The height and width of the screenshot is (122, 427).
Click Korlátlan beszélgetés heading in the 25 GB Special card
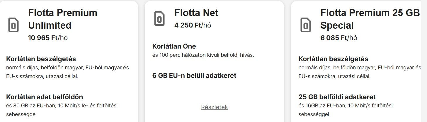click(x=333, y=59)
